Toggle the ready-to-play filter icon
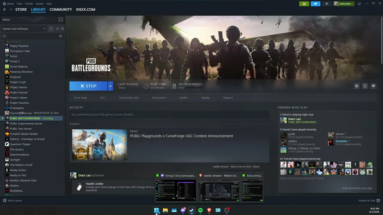 (x=63, y=29)
